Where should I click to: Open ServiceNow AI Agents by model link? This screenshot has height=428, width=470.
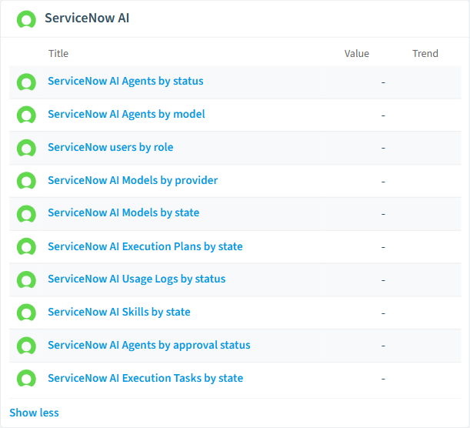point(126,114)
